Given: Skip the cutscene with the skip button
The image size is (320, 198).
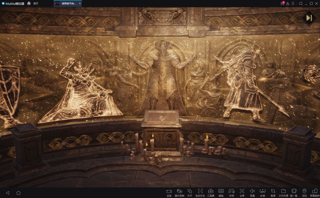Looking at the screenshot, I should [309, 18].
